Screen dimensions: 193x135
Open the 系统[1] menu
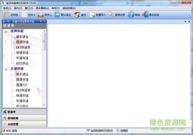(7, 8)
